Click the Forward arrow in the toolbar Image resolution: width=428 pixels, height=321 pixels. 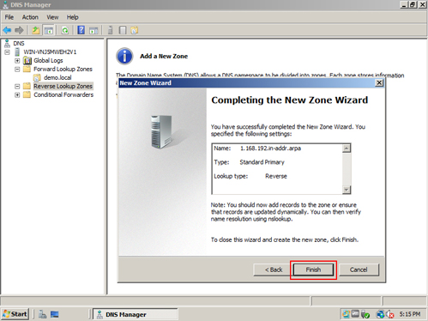coord(19,30)
